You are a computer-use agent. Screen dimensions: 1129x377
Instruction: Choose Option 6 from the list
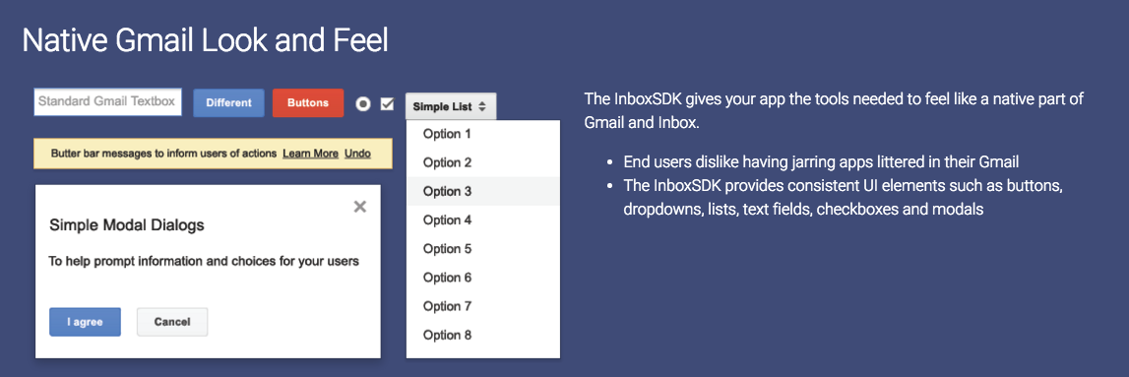click(x=483, y=278)
